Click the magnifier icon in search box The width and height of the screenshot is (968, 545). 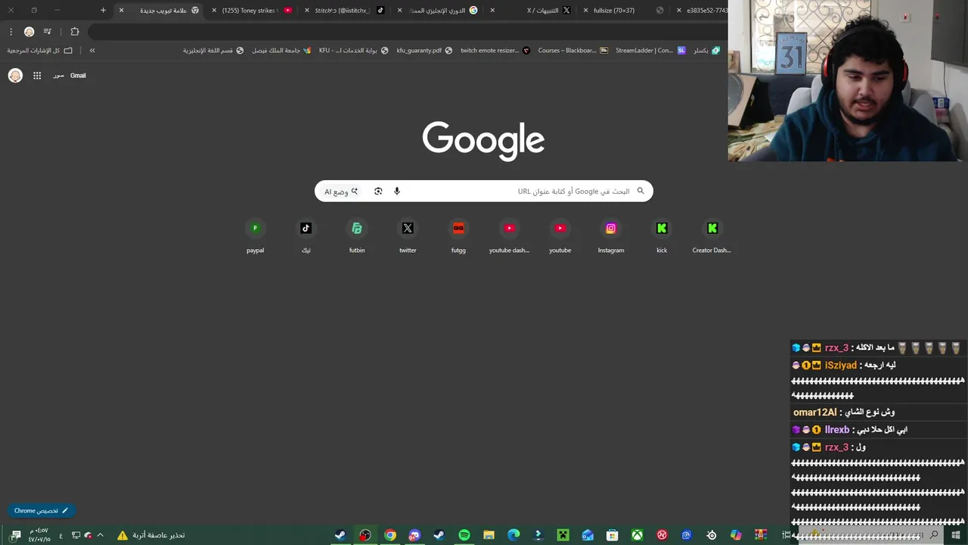click(x=641, y=192)
